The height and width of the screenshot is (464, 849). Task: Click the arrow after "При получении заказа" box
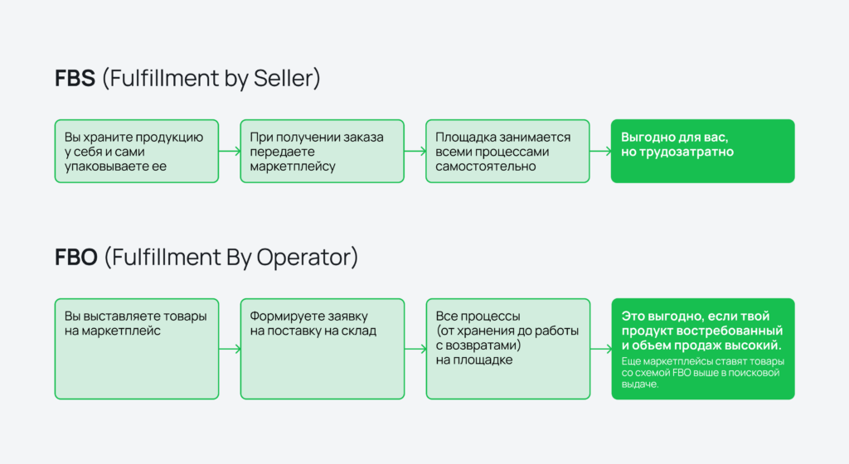[415, 152]
